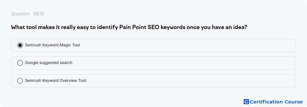Image resolution: width=307 pixels, height=107 pixels.
Task: Click empty space in the Keyword Overview card
Action: [x=186, y=81]
